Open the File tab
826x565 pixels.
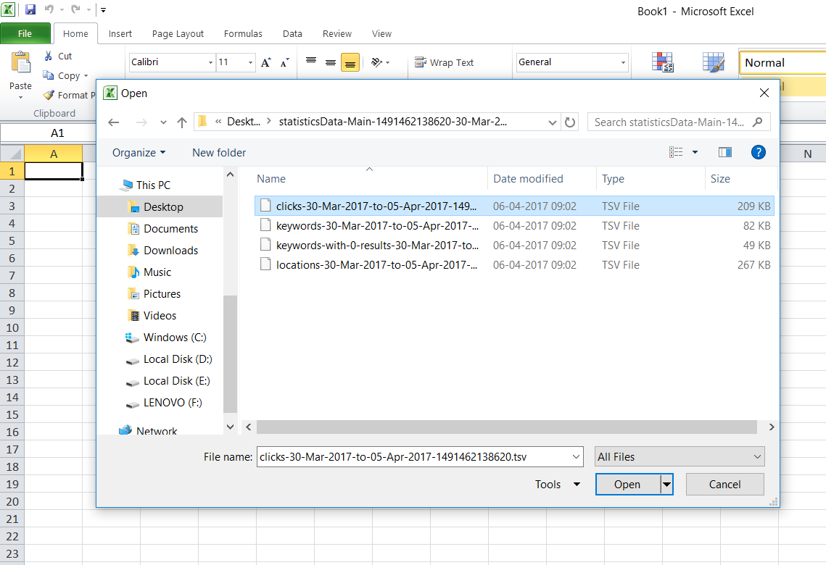[25, 33]
